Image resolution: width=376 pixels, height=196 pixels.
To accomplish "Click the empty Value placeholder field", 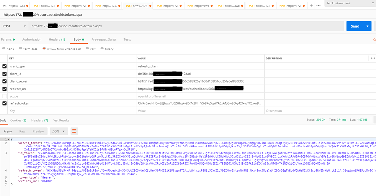I will (200, 111).
